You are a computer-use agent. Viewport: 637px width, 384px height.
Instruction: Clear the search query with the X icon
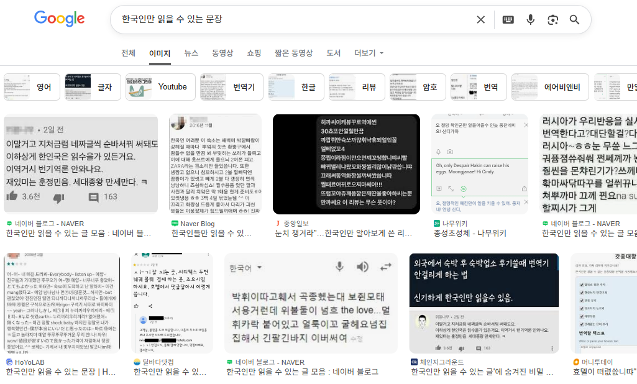pos(480,19)
